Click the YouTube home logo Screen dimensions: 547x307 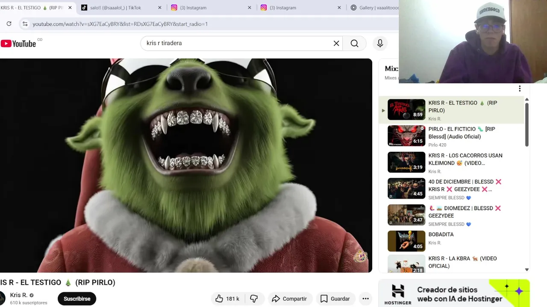18,43
